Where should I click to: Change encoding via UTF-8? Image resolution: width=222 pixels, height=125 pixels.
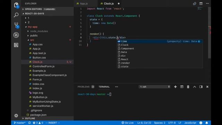point(172,123)
